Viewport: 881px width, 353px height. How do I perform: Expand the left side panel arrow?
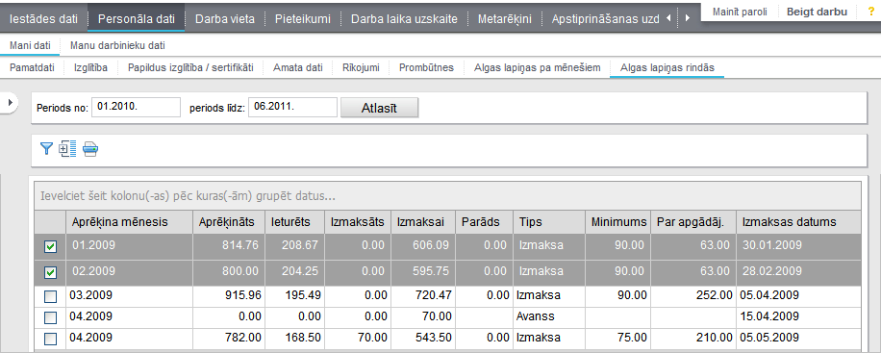click(x=10, y=102)
